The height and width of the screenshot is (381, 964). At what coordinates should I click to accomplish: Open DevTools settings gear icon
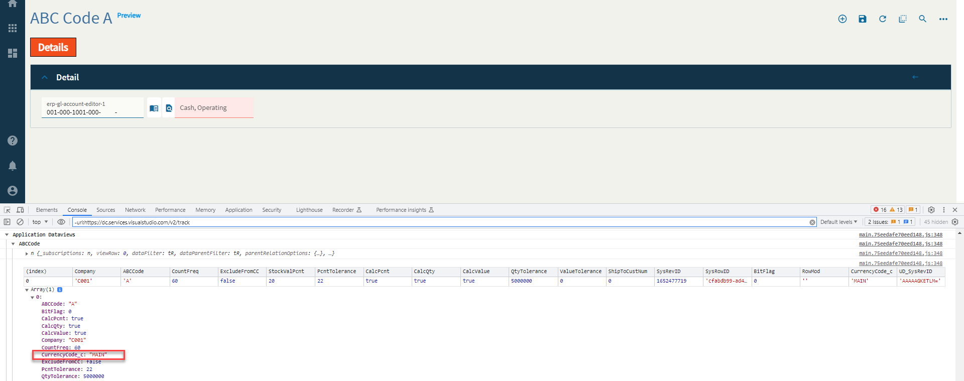(x=931, y=210)
